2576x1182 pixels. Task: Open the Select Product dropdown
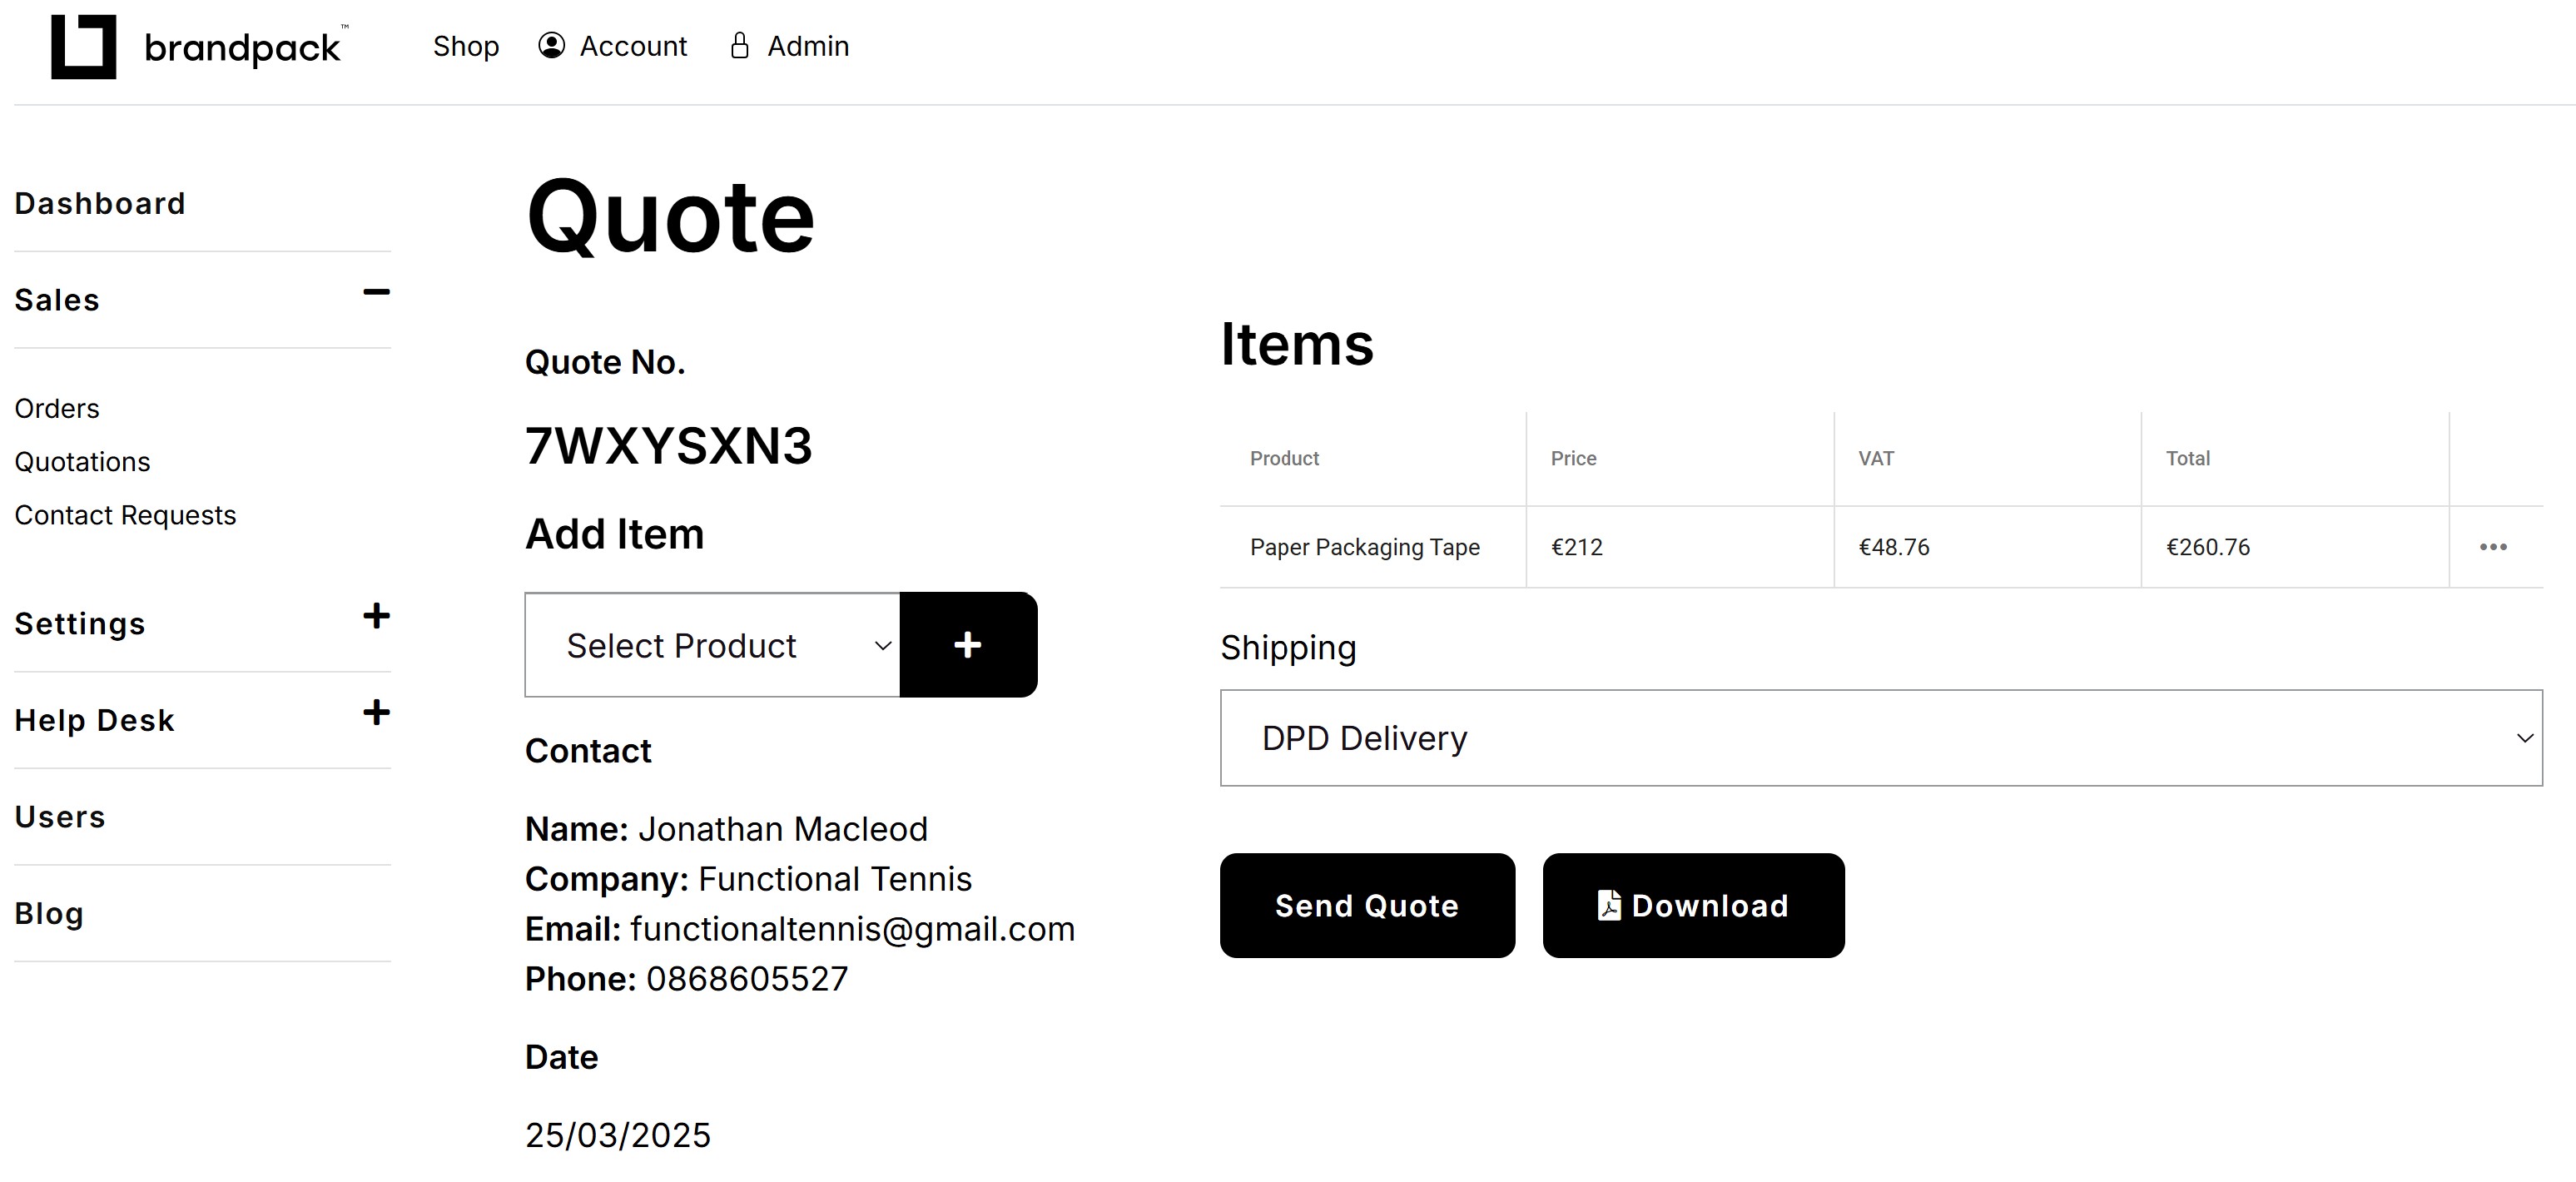712,645
